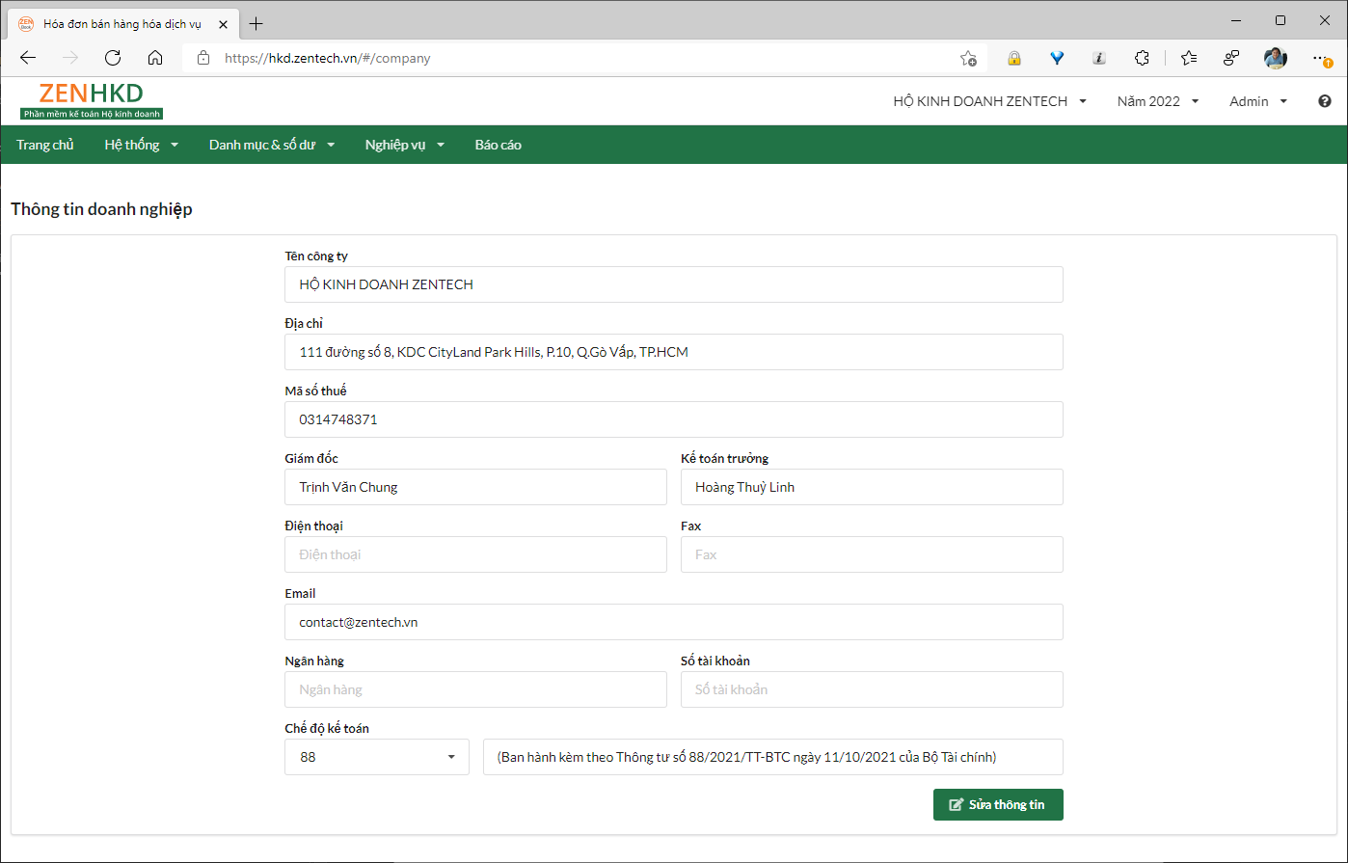Click the Điện thoại input field
Viewport: 1348px width, 863px height.
[475, 554]
